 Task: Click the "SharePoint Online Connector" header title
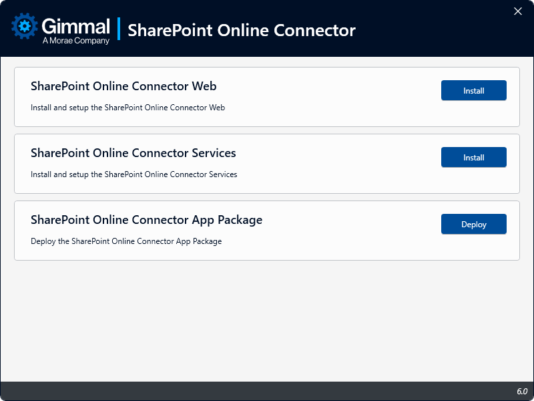tap(241, 30)
